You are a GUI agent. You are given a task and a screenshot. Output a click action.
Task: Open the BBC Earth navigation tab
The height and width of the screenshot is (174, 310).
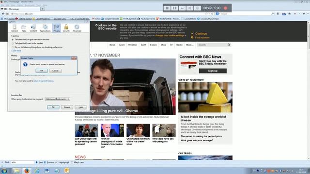(143, 45)
